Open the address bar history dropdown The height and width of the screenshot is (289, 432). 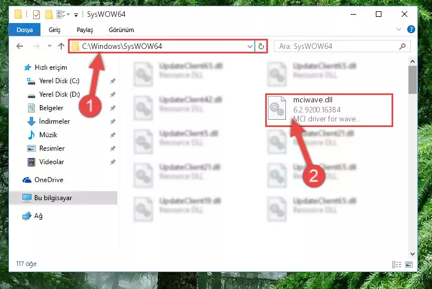point(250,46)
